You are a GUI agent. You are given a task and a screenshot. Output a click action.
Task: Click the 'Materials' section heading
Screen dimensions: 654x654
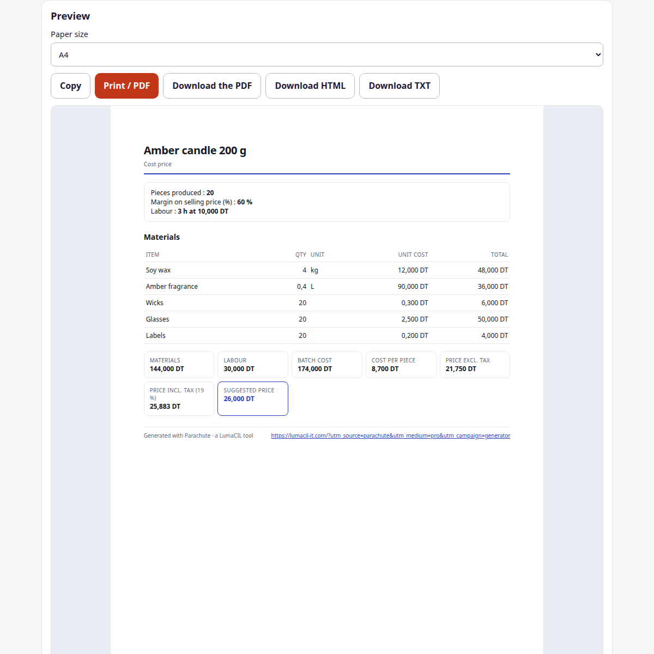tap(162, 237)
